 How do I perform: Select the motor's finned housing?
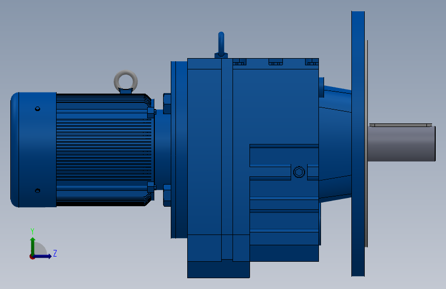click(104, 150)
